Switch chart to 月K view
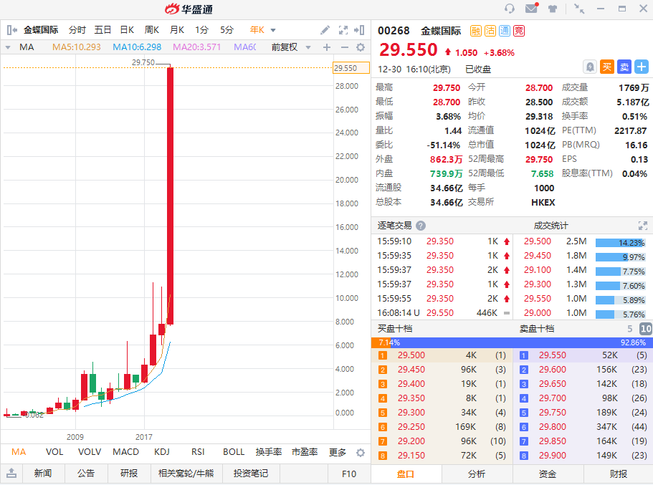The height and width of the screenshot is (485, 653). tap(177, 30)
